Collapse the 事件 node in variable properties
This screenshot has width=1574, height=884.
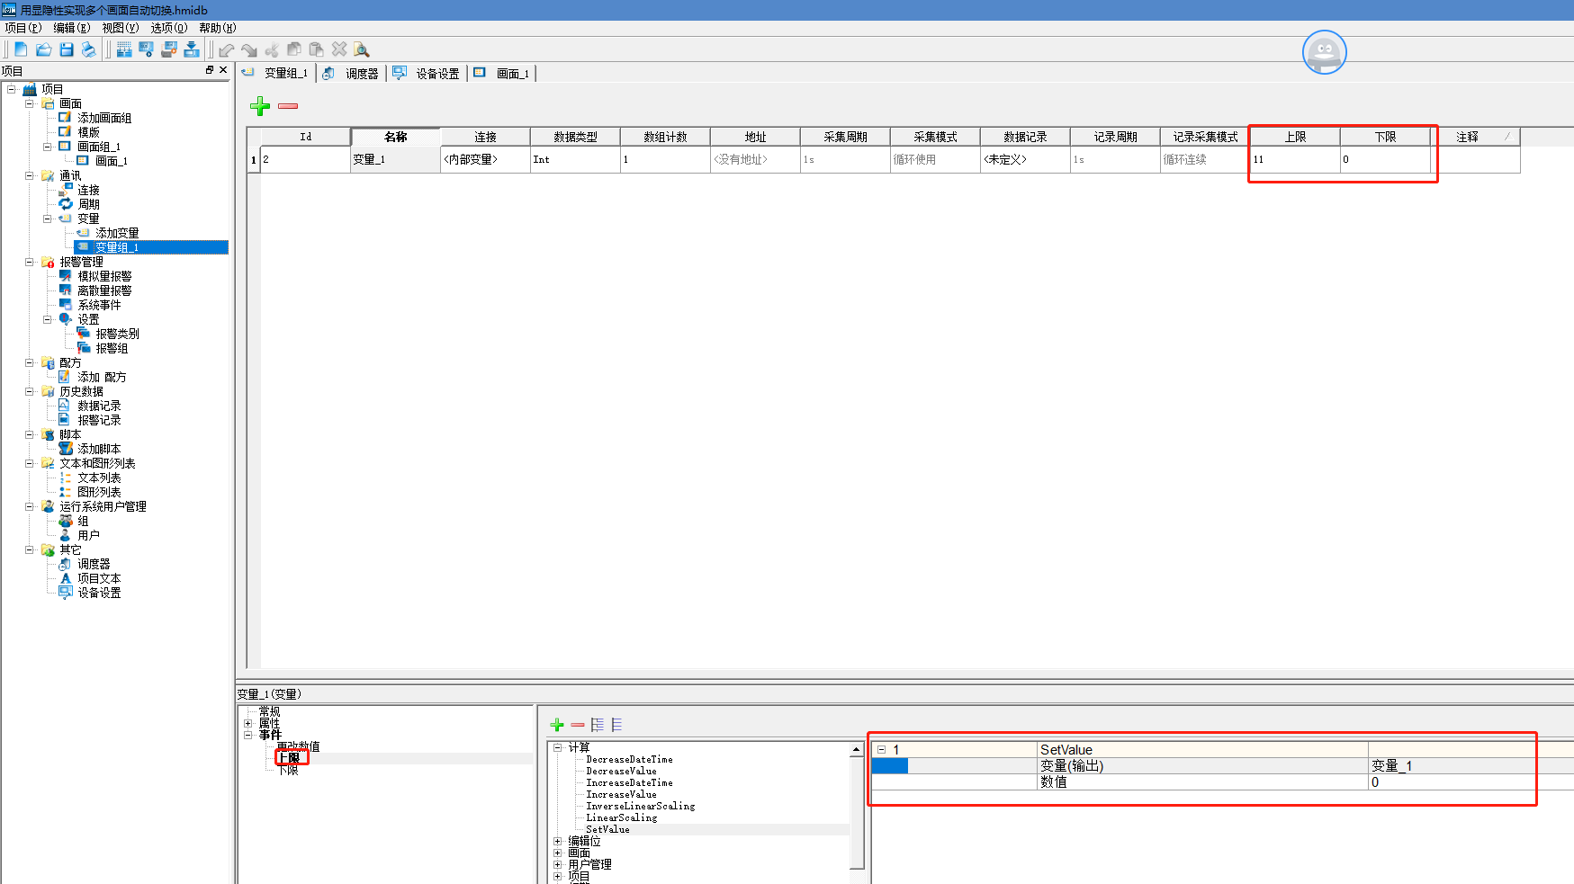248,735
